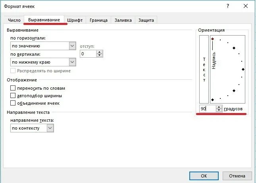
Task: Click the degrees input field showing 90
Action: pos(208,109)
